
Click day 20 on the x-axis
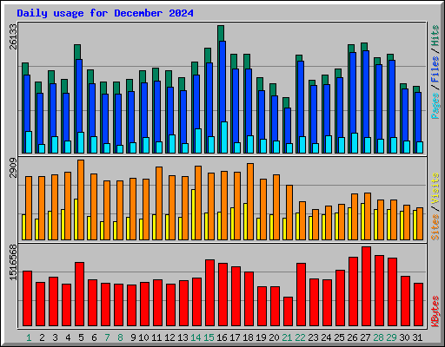tap(274, 337)
